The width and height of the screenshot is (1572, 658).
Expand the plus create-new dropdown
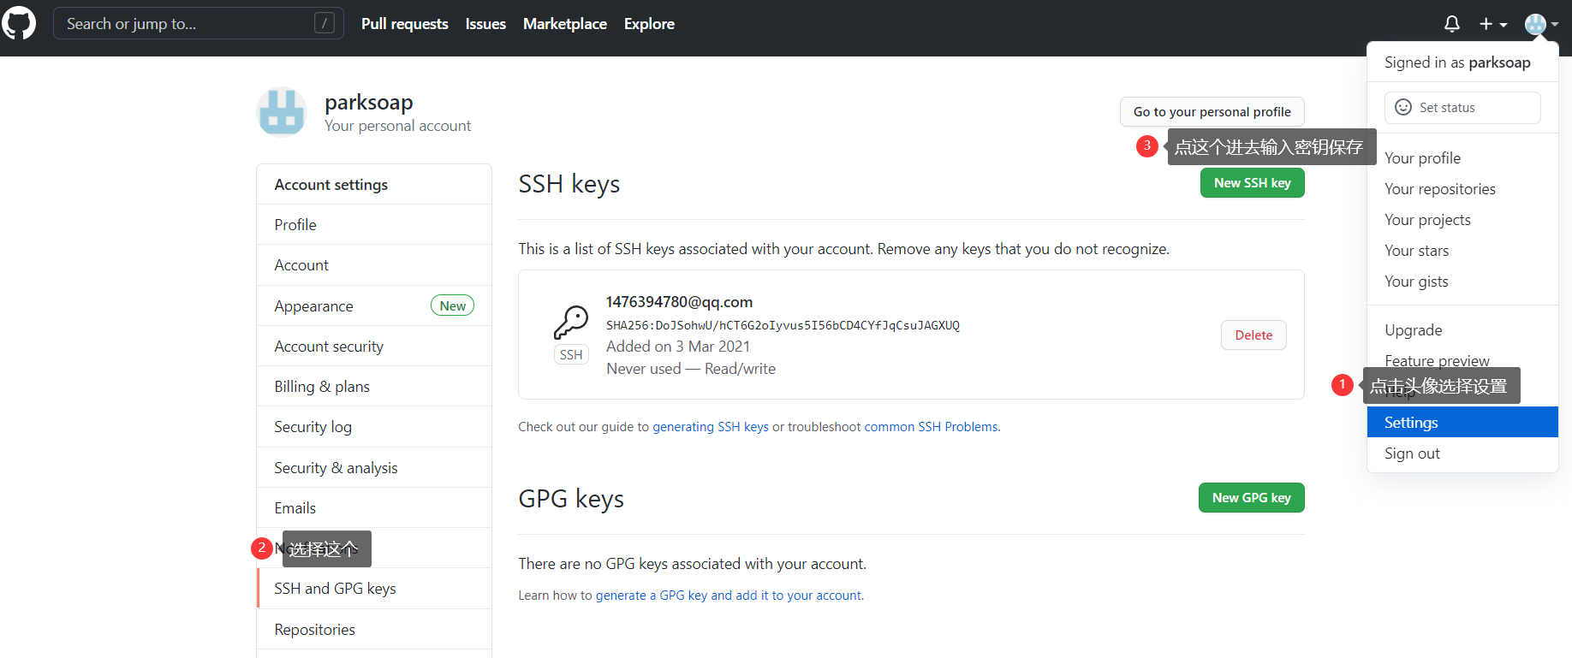[1493, 24]
